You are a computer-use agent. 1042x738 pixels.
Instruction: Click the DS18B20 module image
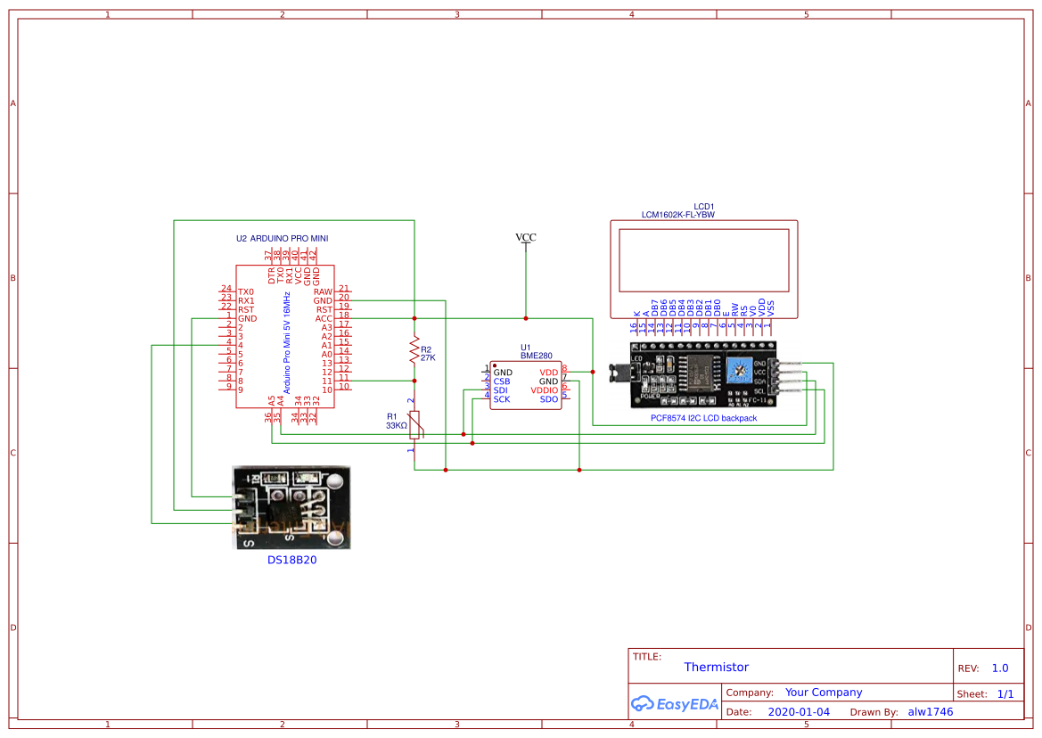[291, 508]
